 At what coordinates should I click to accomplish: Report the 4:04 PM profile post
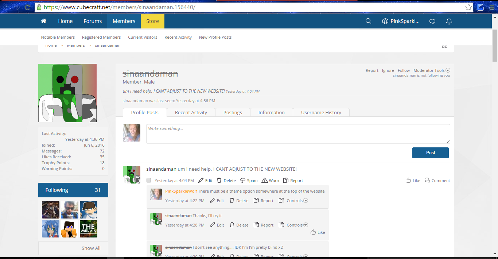[293, 181]
